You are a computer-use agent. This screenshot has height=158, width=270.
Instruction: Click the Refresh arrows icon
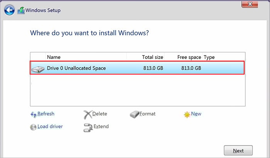[x=33, y=114]
